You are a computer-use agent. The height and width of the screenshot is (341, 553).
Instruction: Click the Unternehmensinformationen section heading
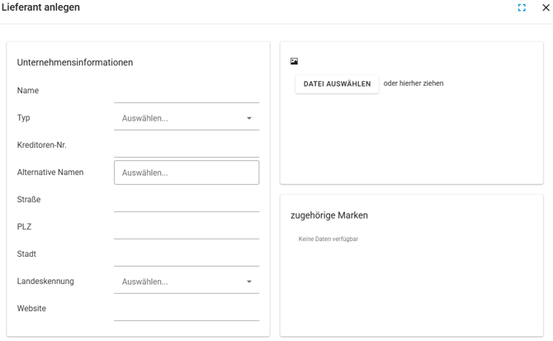(x=75, y=63)
